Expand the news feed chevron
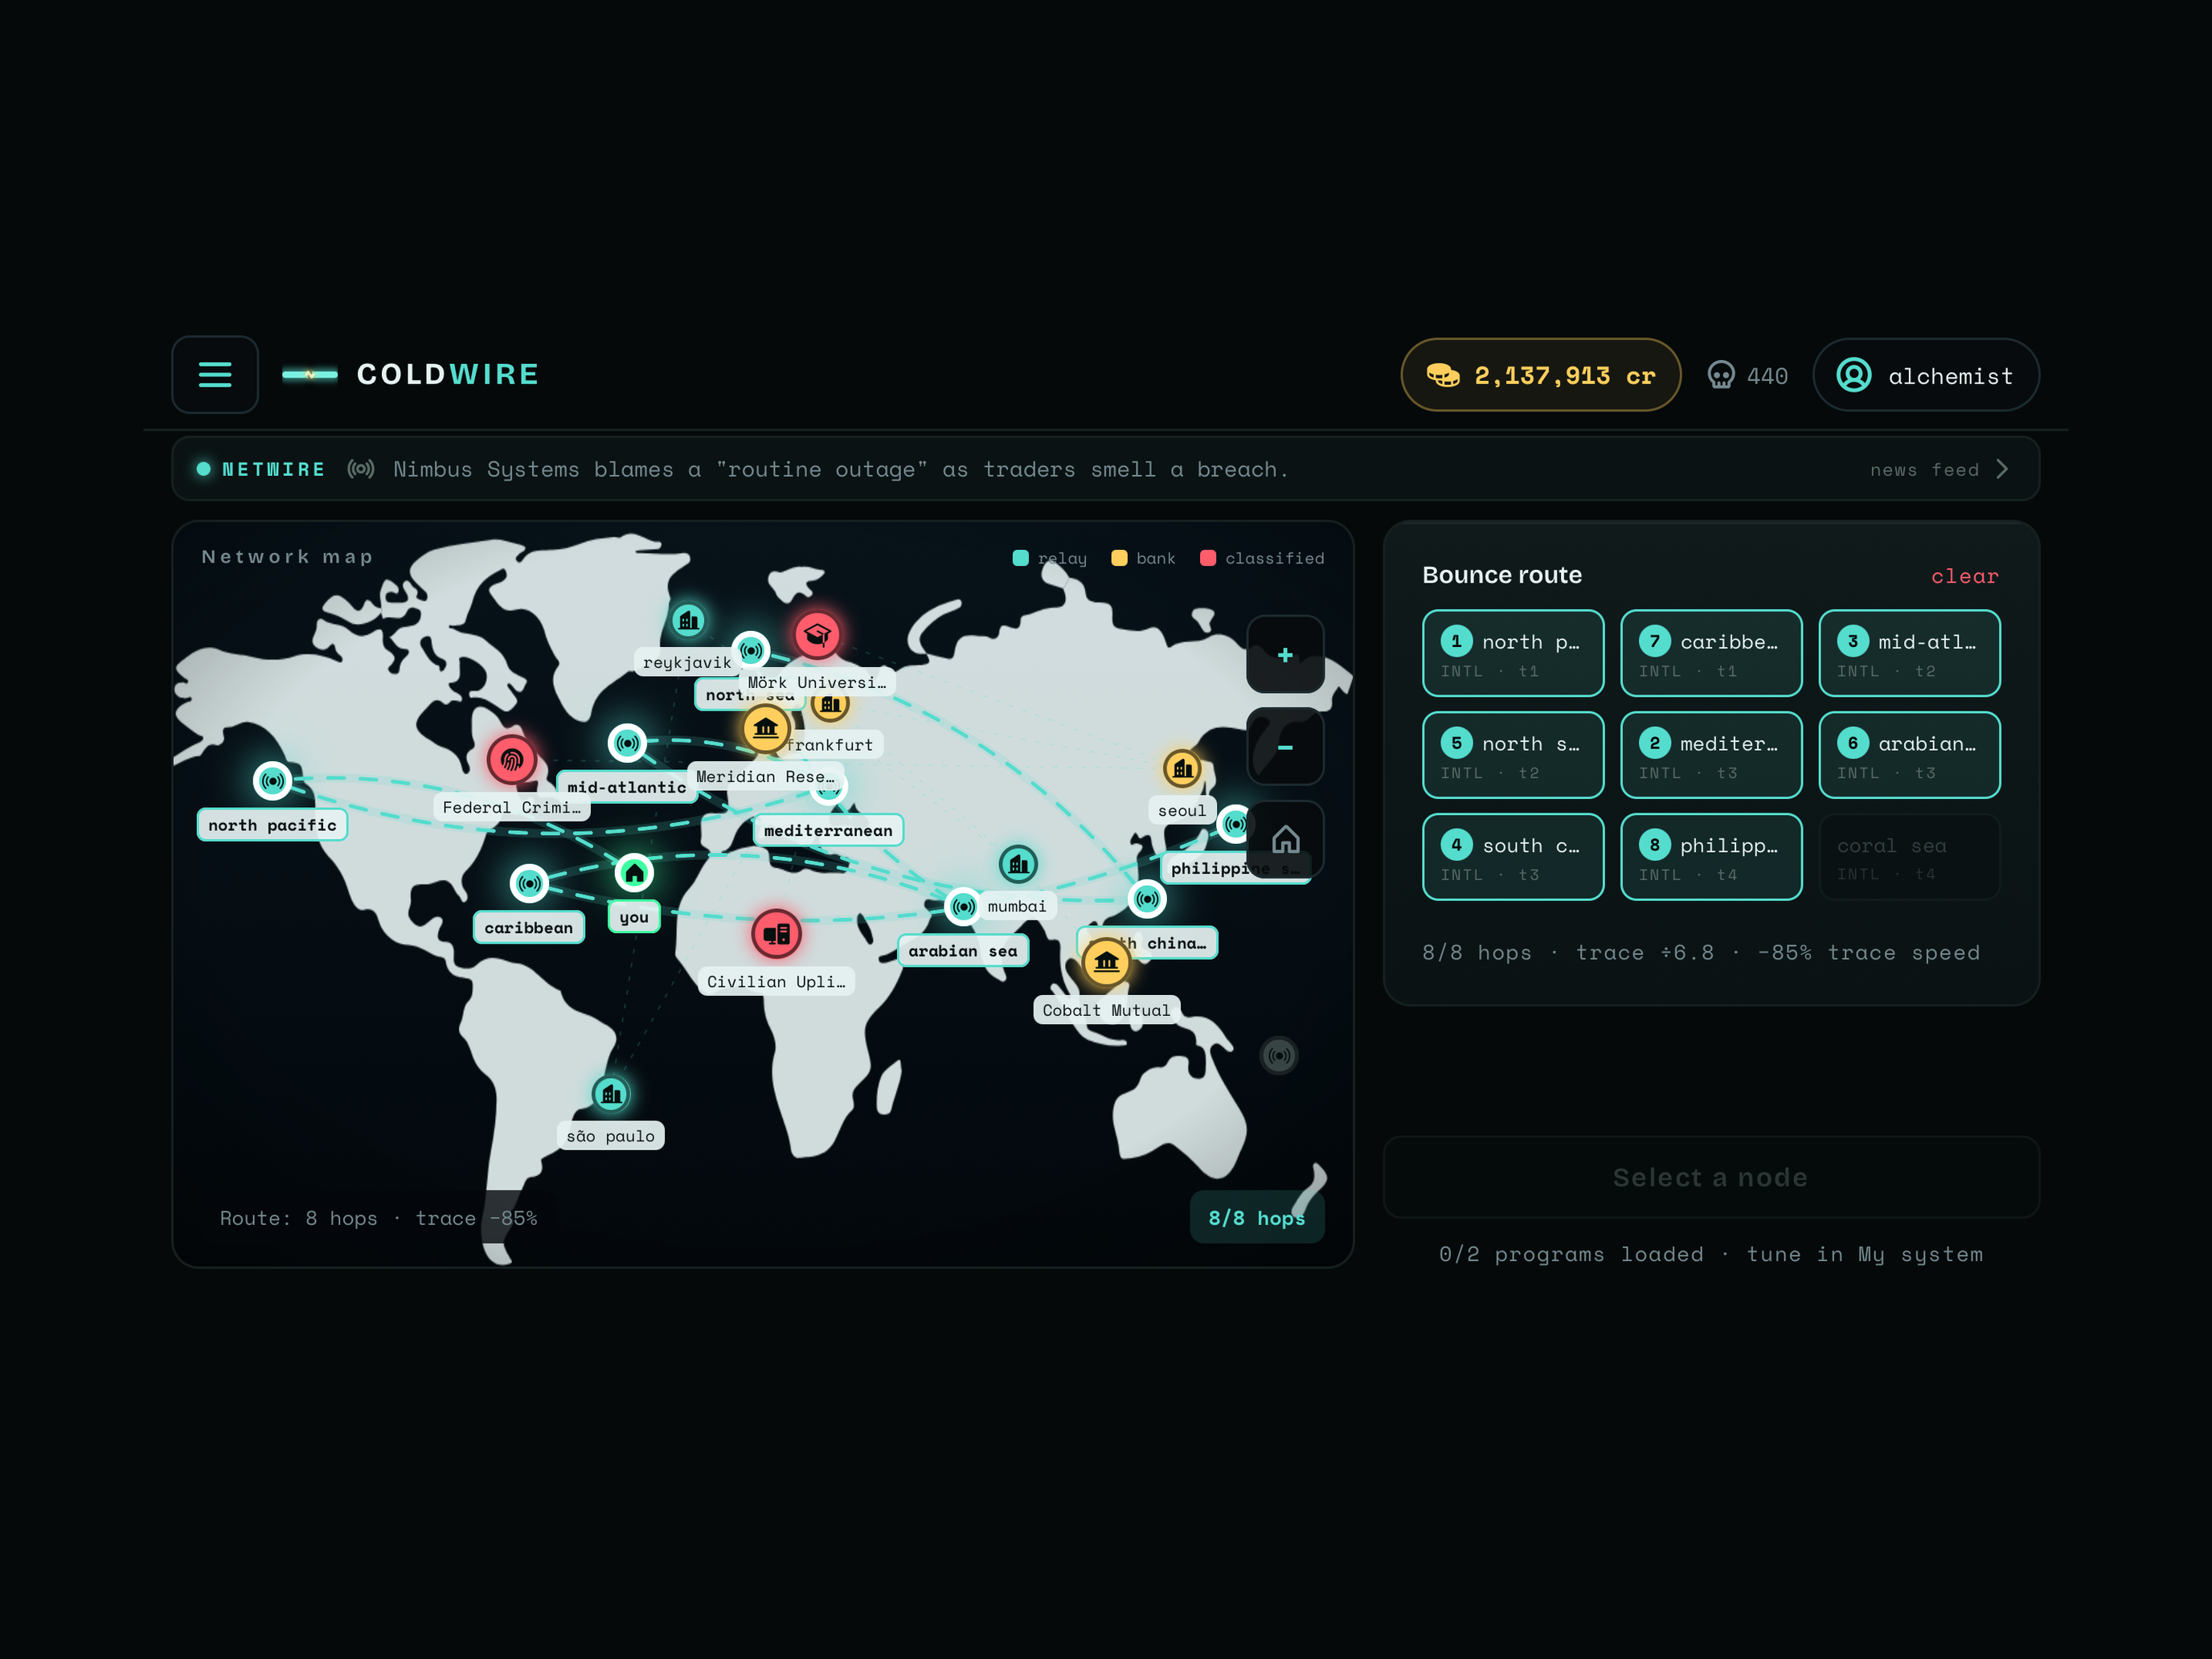 pos(2002,469)
